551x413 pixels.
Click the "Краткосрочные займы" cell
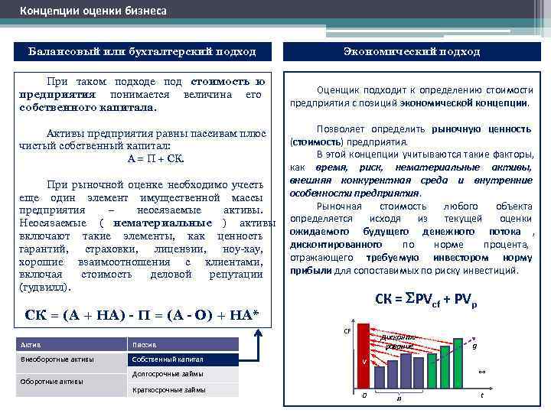coord(183,390)
